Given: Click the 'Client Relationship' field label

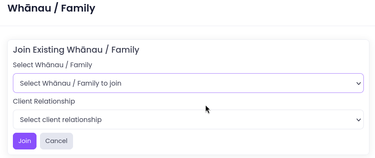Looking at the screenshot, I should (44, 101).
